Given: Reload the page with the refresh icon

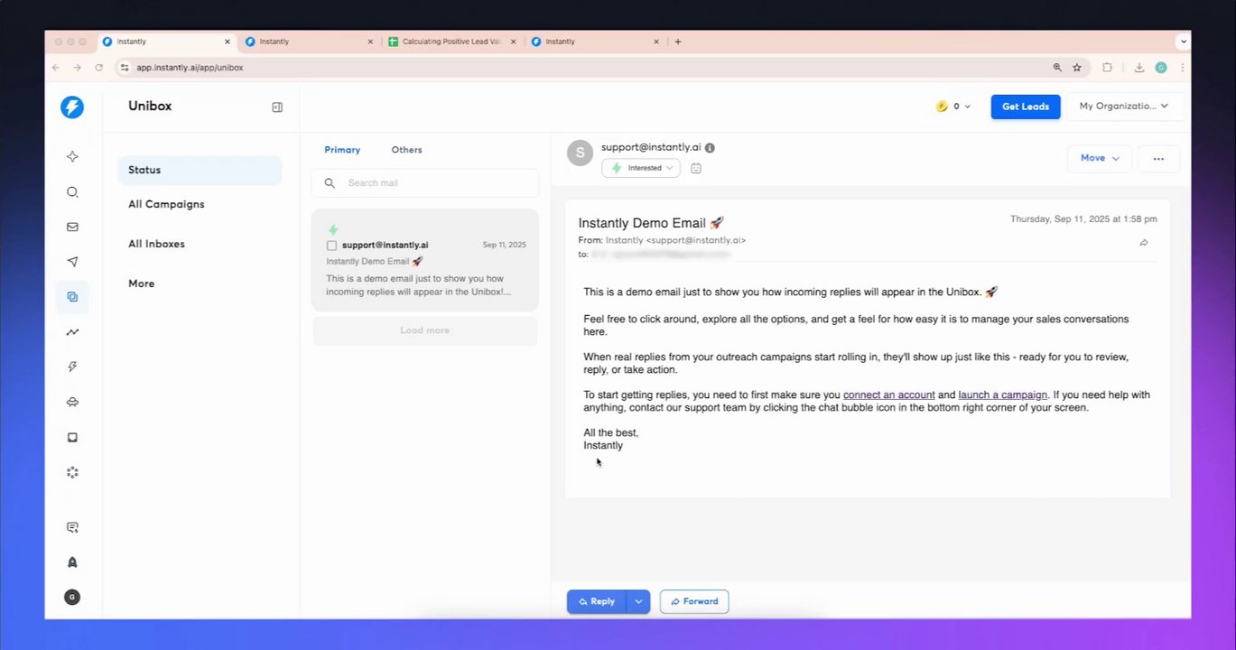Looking at the screenshot, I should [x=99, y=67].
